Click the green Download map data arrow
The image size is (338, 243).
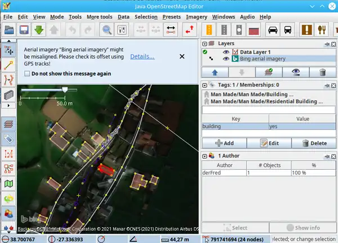(x=39, y=29)
